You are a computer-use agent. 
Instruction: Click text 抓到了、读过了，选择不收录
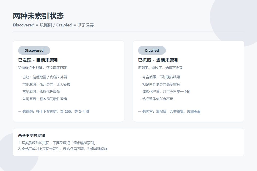pyautogui.click(x=160, y=68)
